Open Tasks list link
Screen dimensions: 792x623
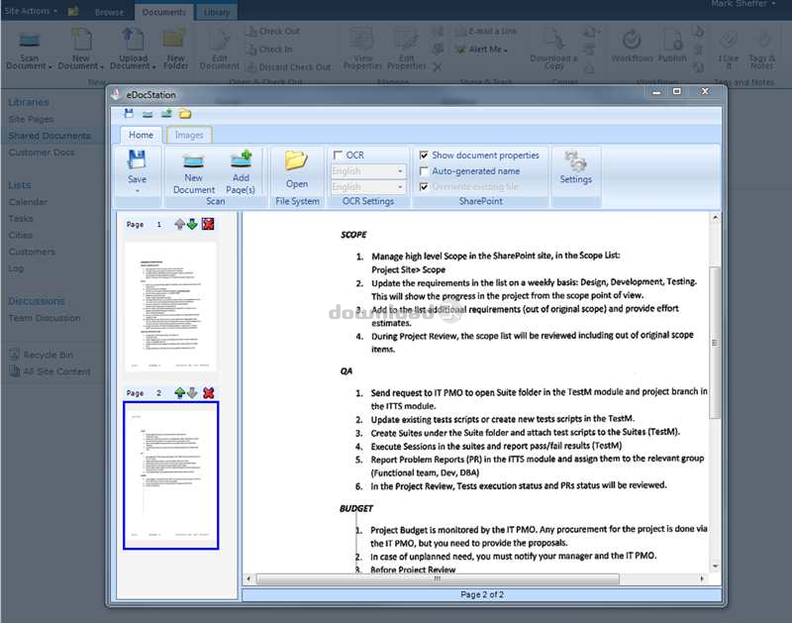[21, 219]
